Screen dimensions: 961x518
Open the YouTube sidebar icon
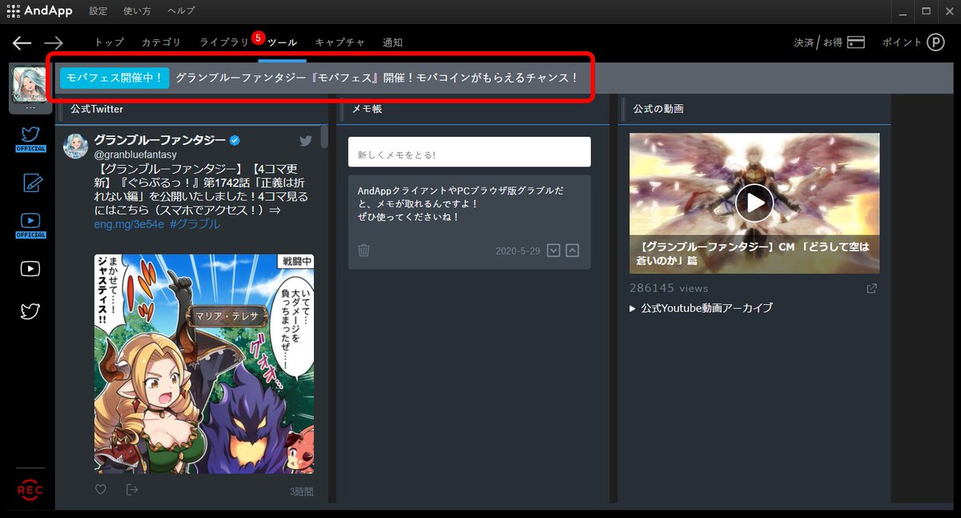point(30,269)
